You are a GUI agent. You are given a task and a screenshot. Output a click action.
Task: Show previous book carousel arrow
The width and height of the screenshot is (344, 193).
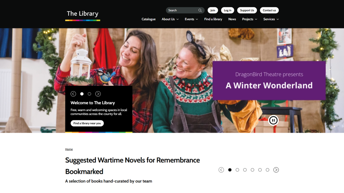click(221, 170)
